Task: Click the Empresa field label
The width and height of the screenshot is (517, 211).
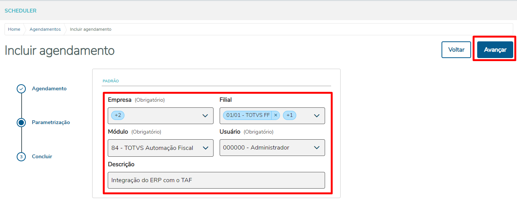Action: point(119,100)
